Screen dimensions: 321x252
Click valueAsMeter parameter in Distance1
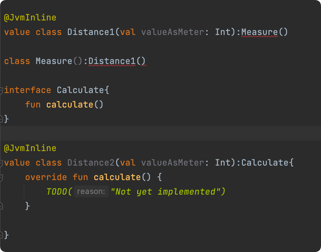173,32
